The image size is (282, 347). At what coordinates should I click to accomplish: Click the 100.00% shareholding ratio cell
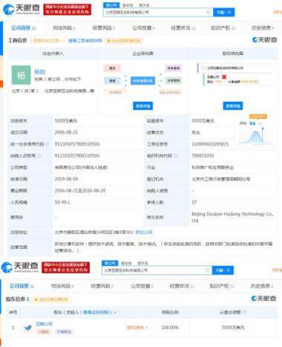click(170, 328)
